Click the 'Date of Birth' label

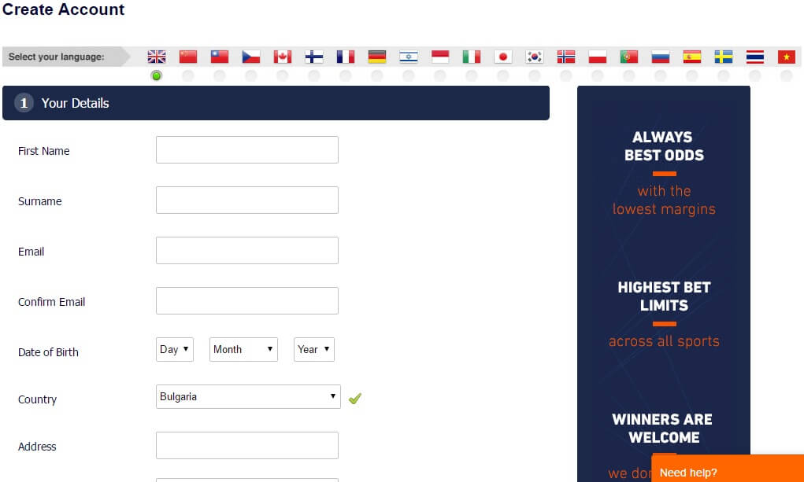click(x=48, y=352)
